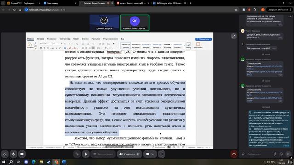Attach a file in chat
The width and height of the screenshot is (294, 165).
point(243,154)
